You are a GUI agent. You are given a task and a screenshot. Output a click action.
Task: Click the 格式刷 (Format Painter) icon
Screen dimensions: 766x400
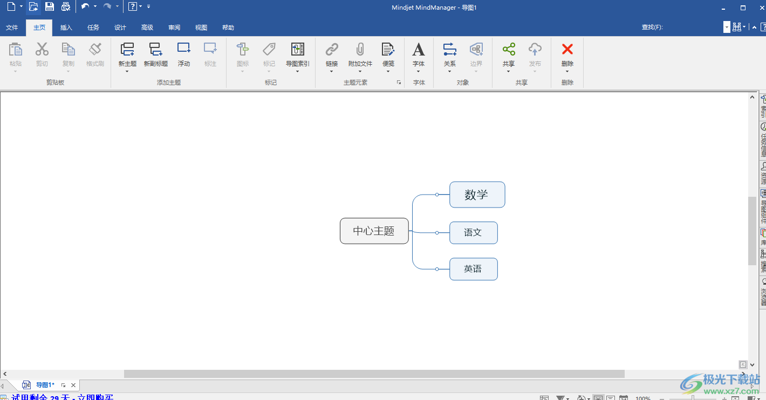[x=95, y=50]
